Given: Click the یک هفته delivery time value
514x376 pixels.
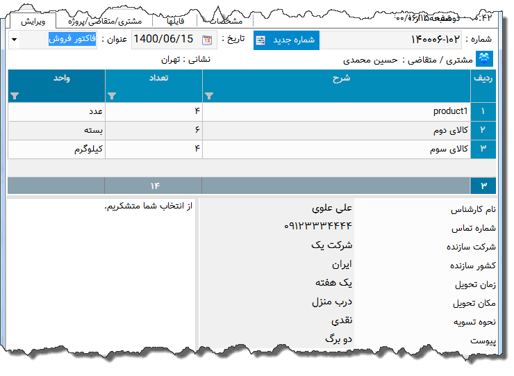Looking at the screenshot, I should [333, 283].
